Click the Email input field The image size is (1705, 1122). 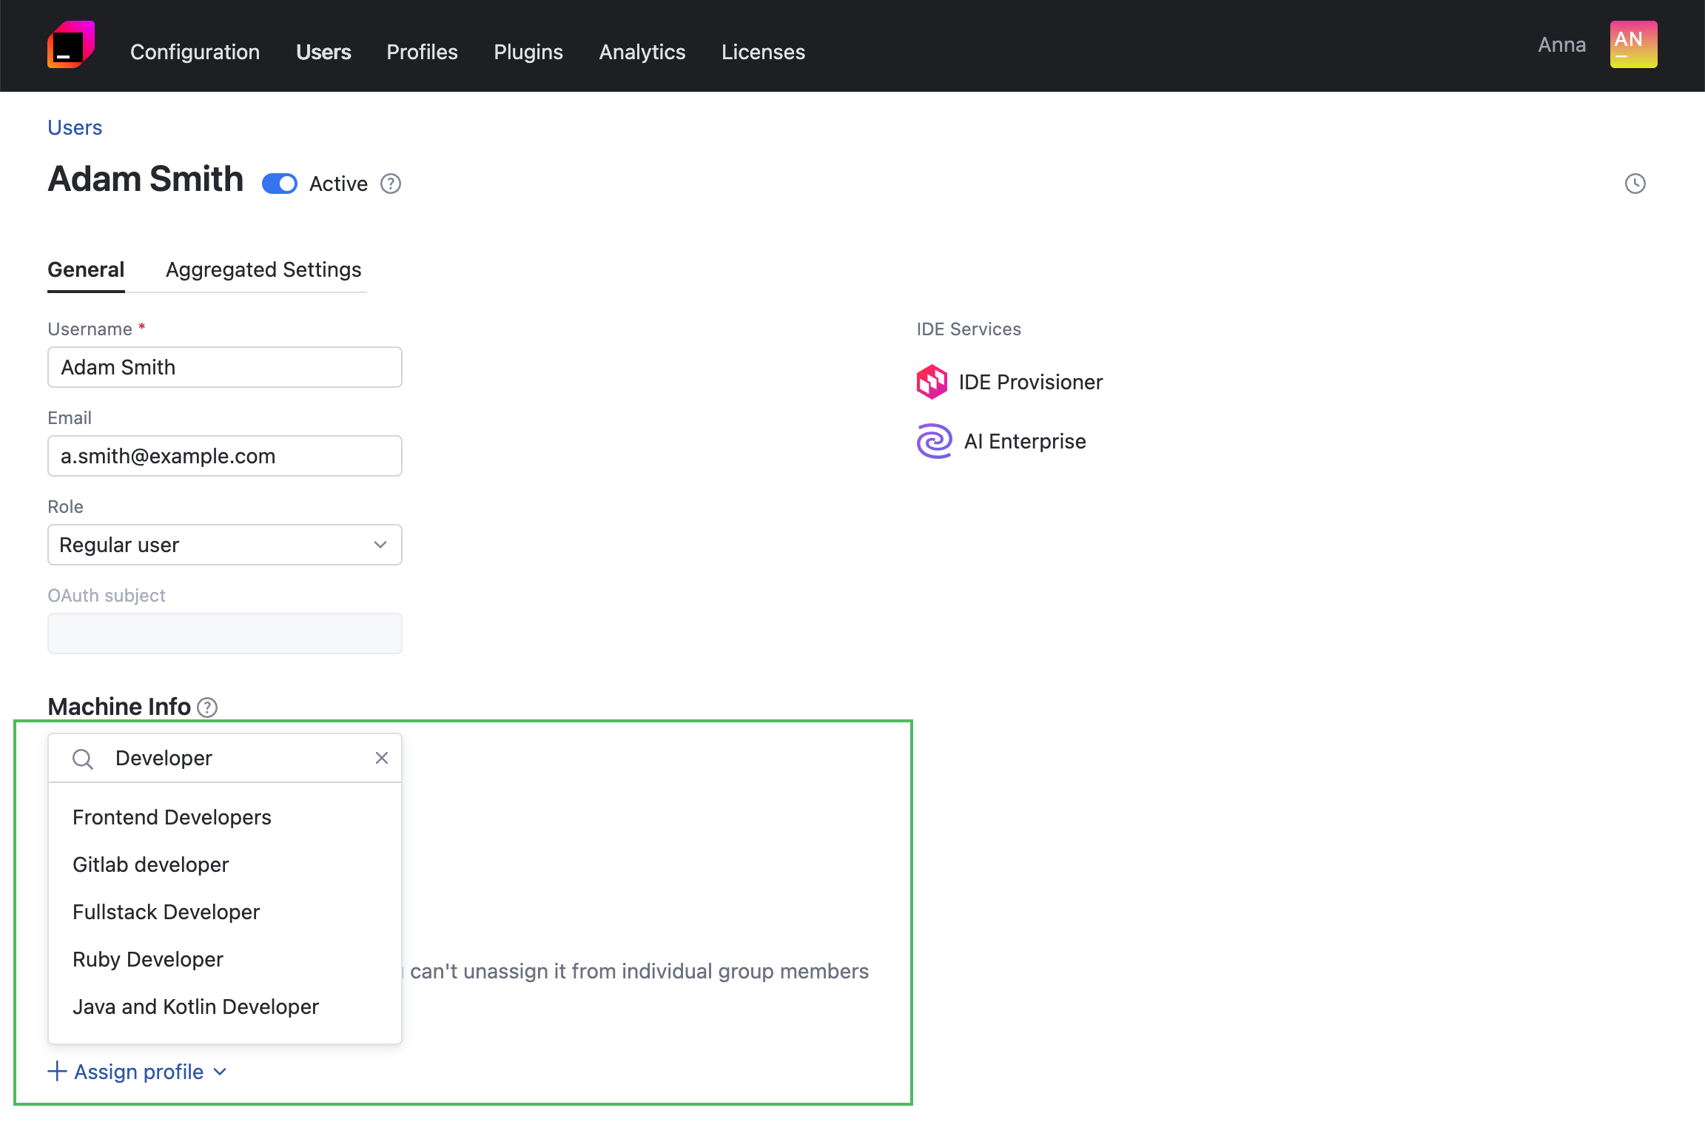[224, 456]
